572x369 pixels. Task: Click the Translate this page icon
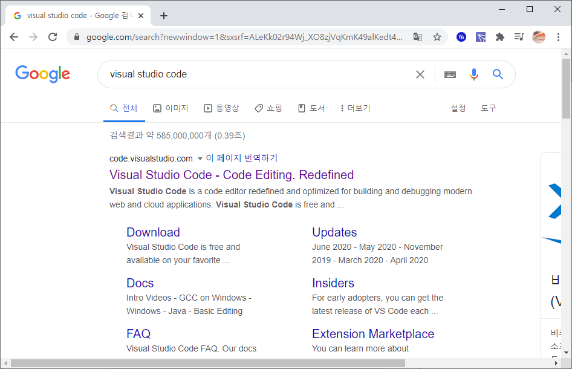pos(418,37)
